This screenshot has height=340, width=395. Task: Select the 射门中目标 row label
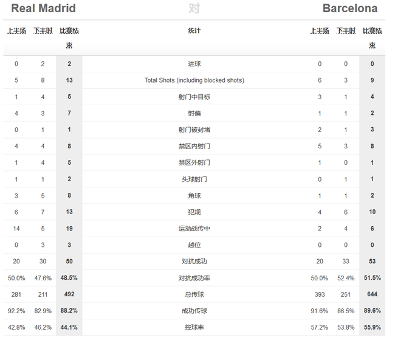click(x=194, y=97)
